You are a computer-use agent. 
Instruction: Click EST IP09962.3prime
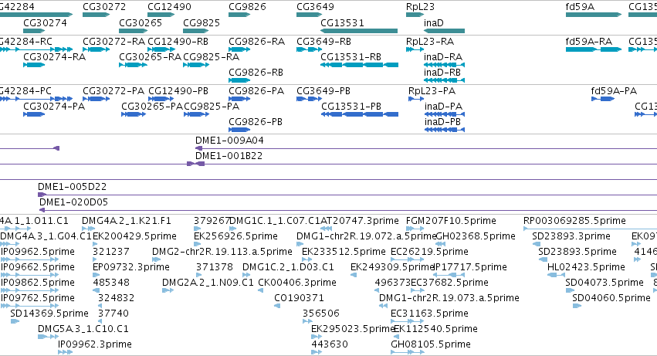[95, 344]
